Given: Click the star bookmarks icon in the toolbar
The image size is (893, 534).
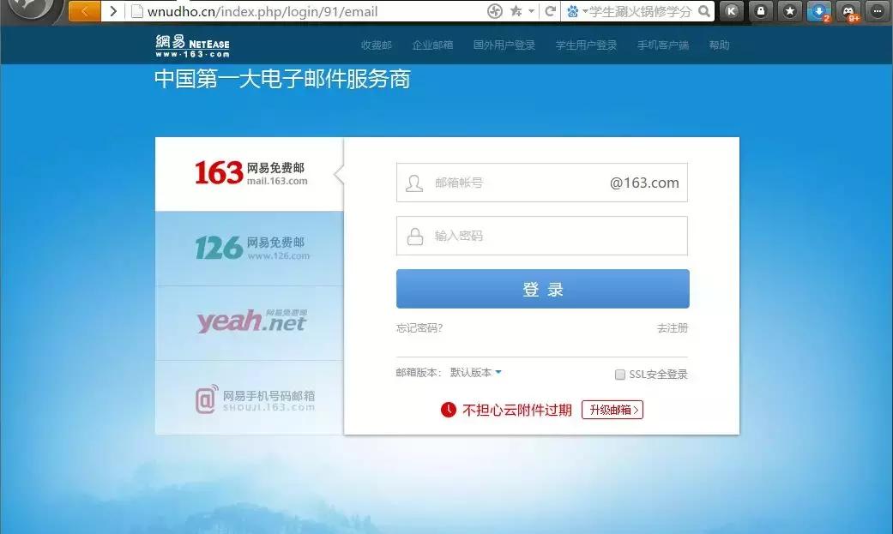Looking at the screenshot, I should 790,11.
